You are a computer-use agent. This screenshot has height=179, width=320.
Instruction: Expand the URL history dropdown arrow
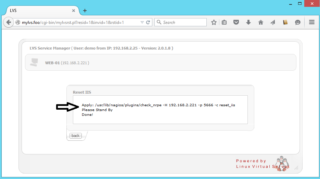142,23
